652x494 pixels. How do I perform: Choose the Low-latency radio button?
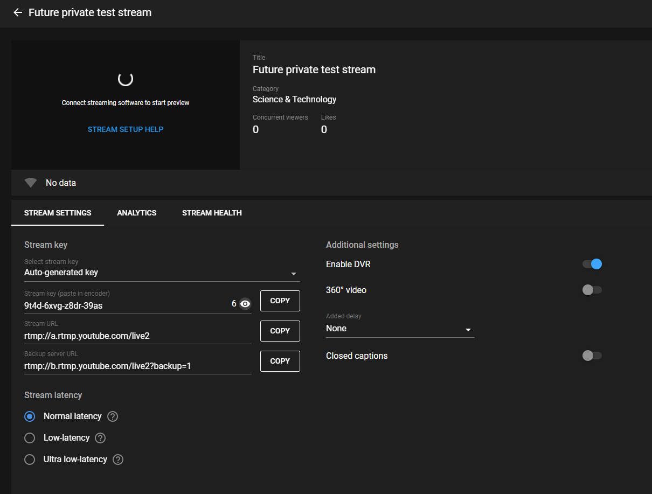point(30,438)
